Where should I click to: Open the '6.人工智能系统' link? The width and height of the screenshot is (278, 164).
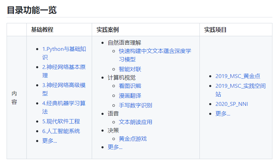[x=61, y=131]
